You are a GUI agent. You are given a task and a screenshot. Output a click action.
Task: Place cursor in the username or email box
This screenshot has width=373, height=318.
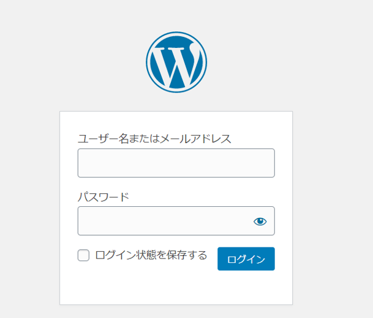coord(176,163)
